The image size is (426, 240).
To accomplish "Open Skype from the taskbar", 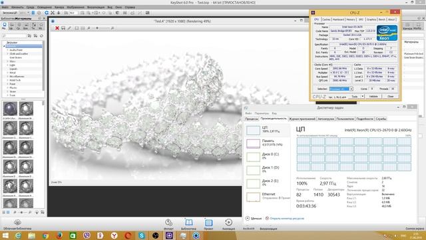I will pos(142,235).
